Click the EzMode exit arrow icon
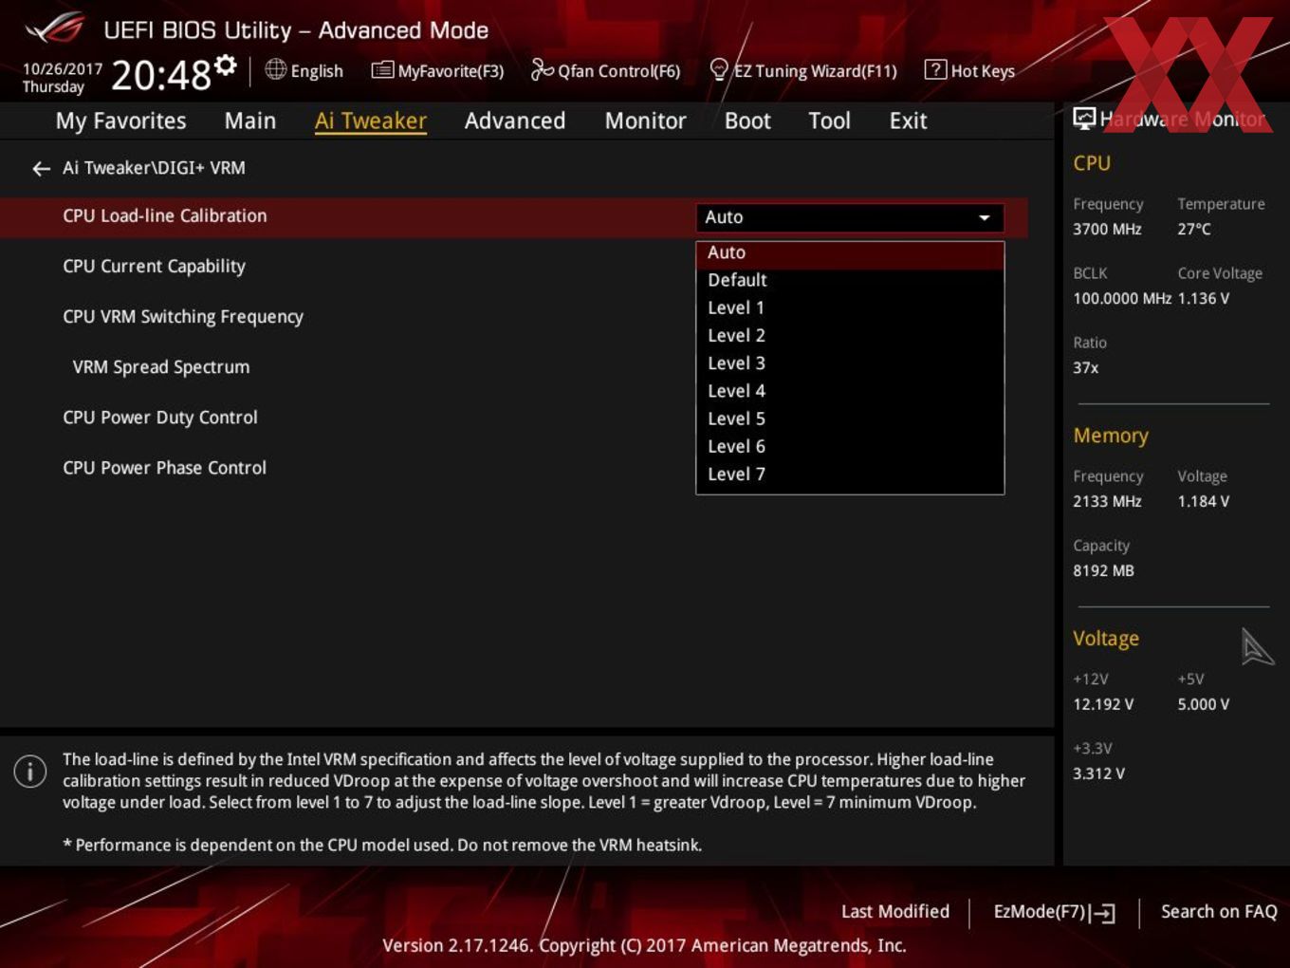 pyautogui.click(x=1102, y=913)
